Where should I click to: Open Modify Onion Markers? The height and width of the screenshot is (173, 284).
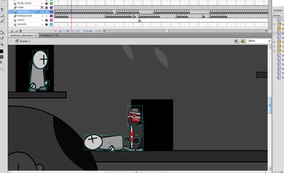pyautogui.click(x=72, y=31)
